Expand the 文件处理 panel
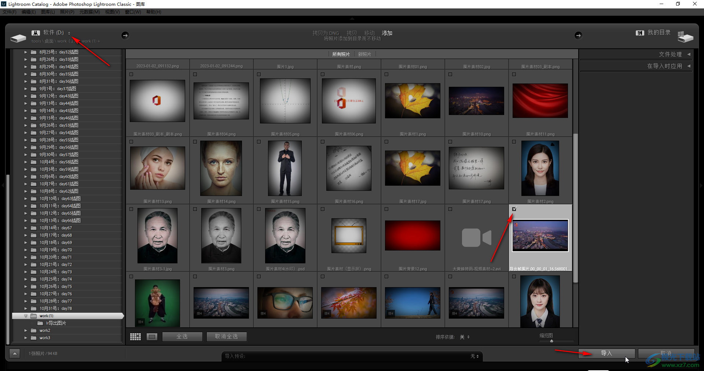 click(689, 54)
